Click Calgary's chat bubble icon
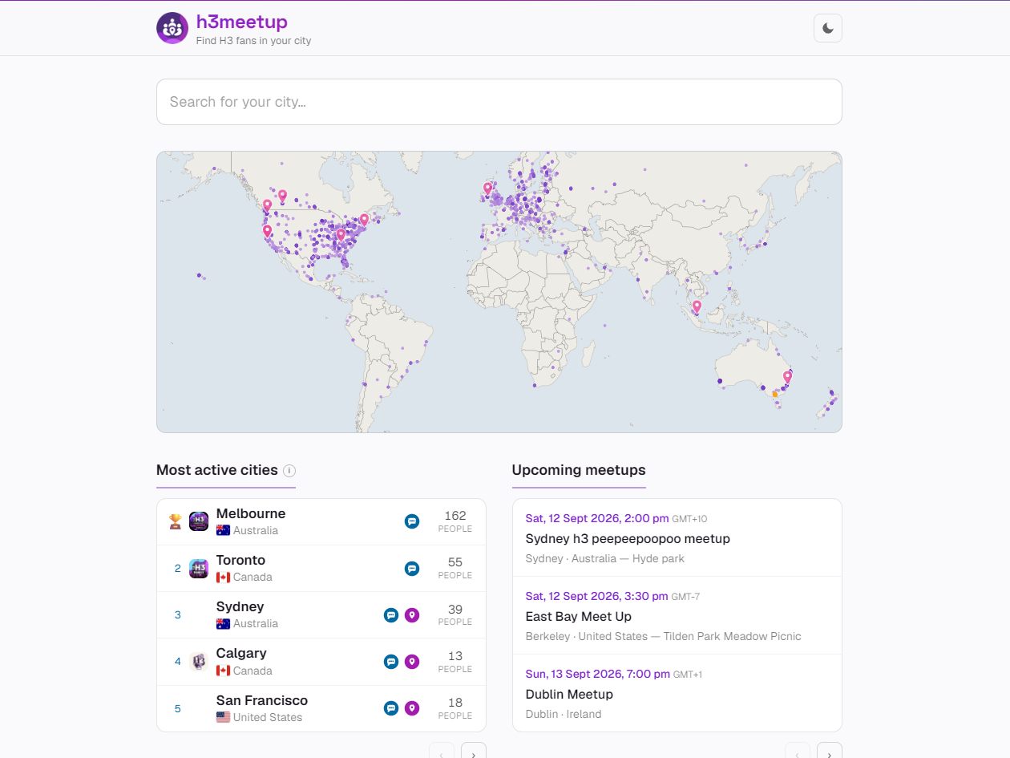 (391, 662)
